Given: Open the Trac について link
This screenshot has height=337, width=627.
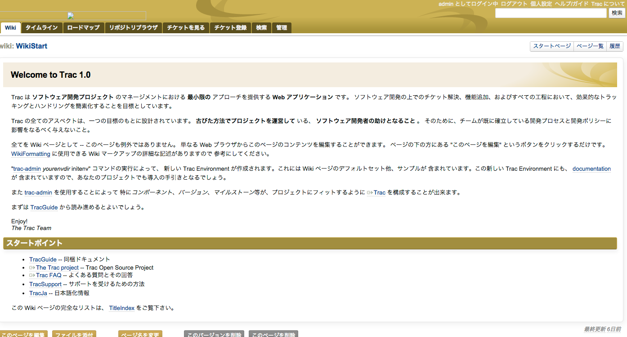Looking at the screenshot, I should 608,4.
